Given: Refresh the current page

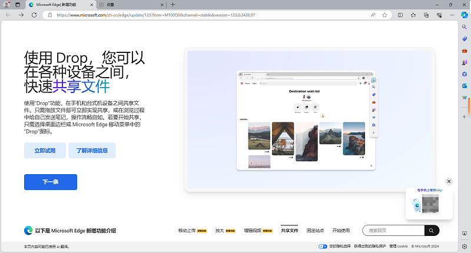Looking at the screenshot, I should coord(34,15).
